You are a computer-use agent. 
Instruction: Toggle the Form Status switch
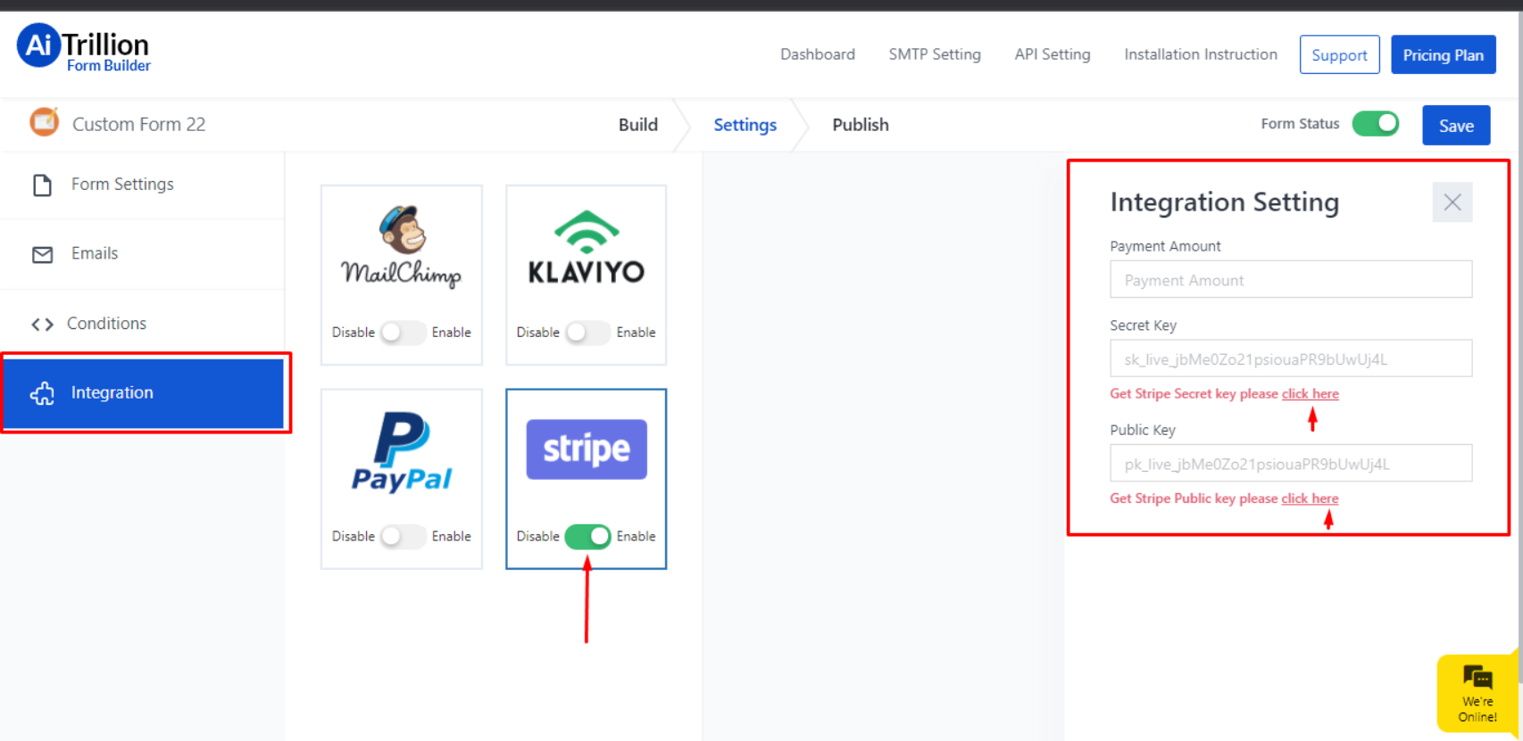[1376, 124]
